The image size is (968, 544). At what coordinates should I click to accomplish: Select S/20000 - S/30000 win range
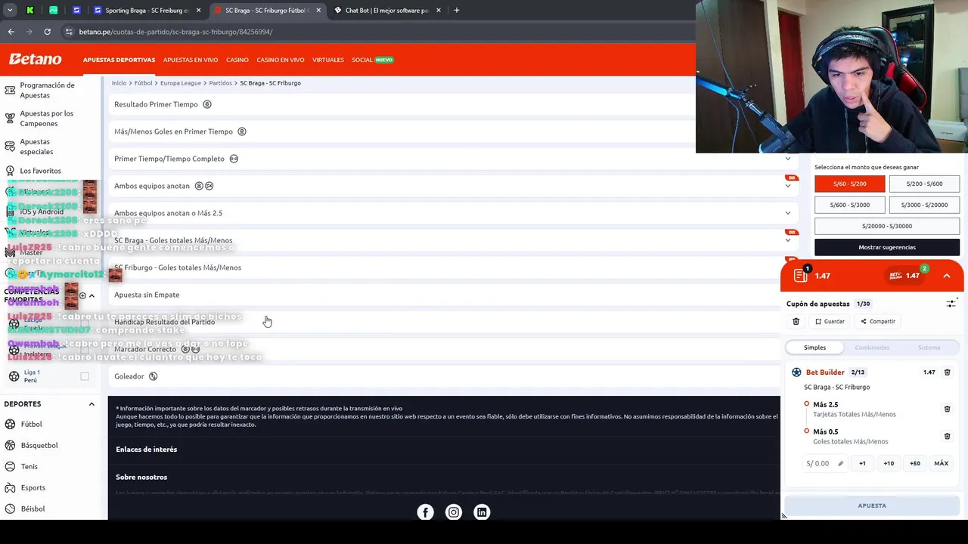click(887, 226)
